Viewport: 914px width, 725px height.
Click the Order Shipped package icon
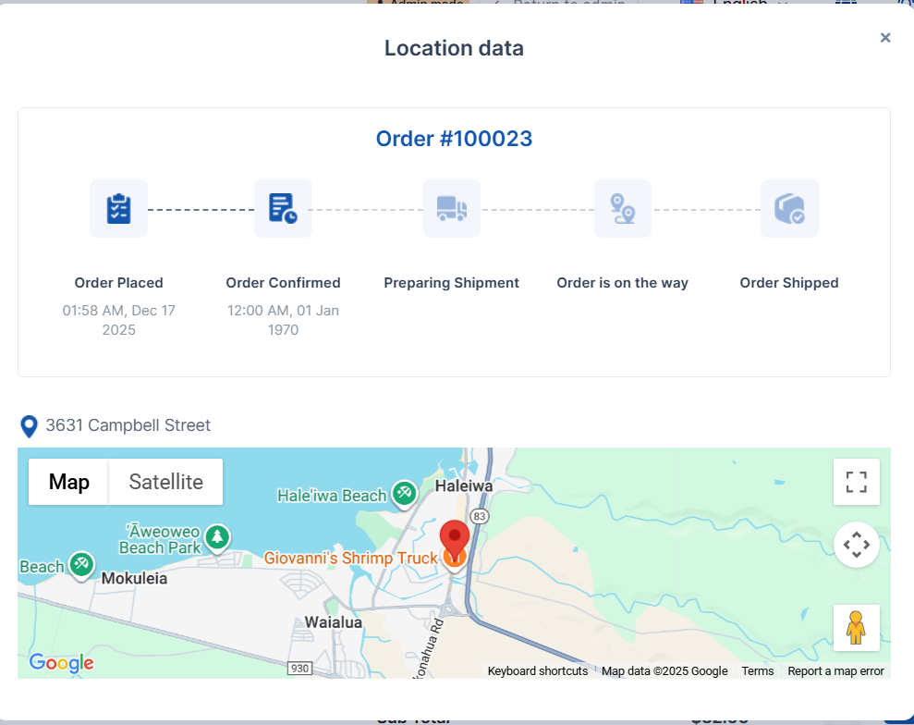pos(789,209)
